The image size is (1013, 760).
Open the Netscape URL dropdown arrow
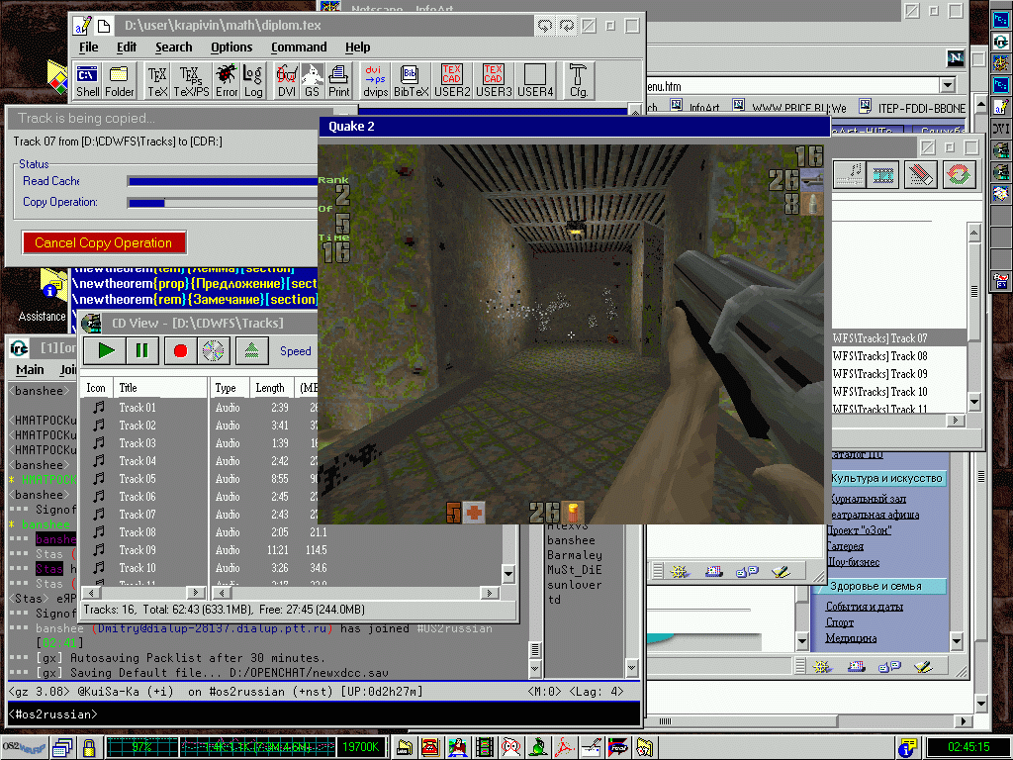pyautogui.click(x=948, y=85)
